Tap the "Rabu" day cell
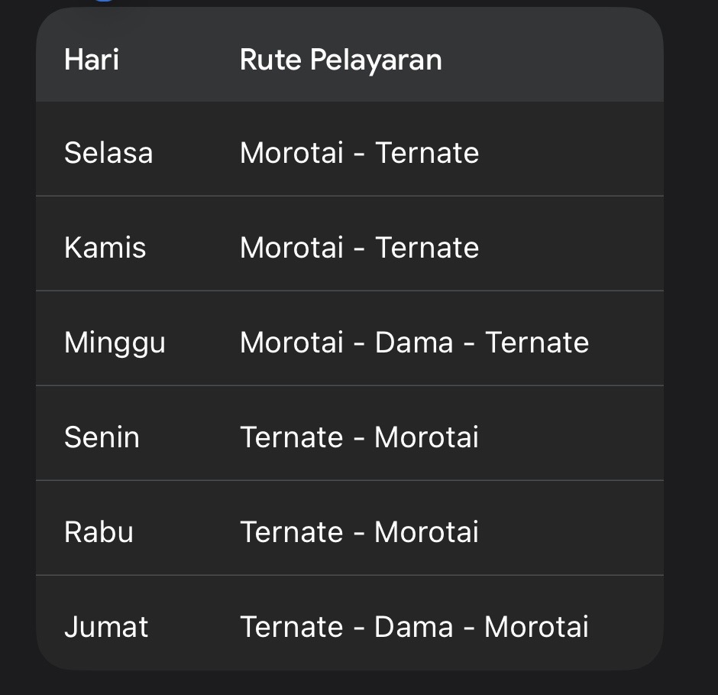 [x=99, y=532]
